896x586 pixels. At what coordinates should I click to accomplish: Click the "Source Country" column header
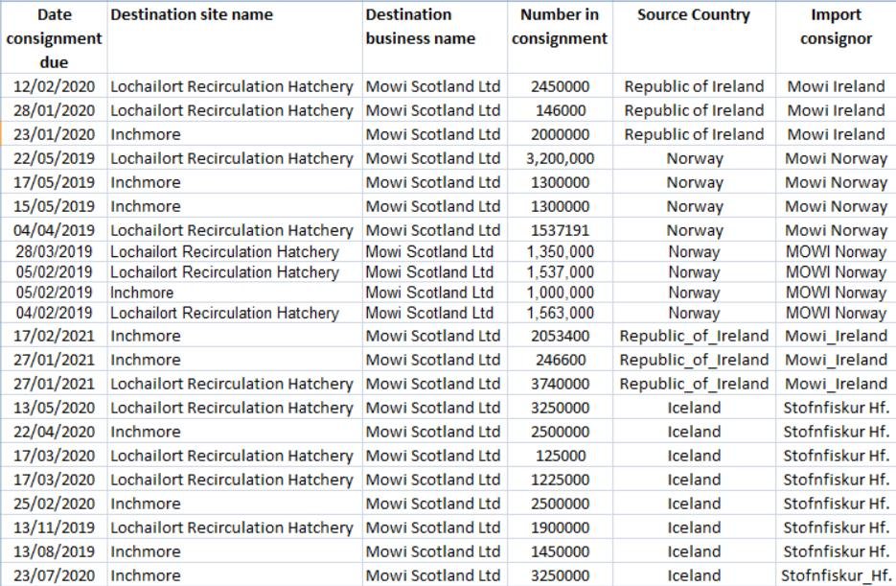point(694,15)
